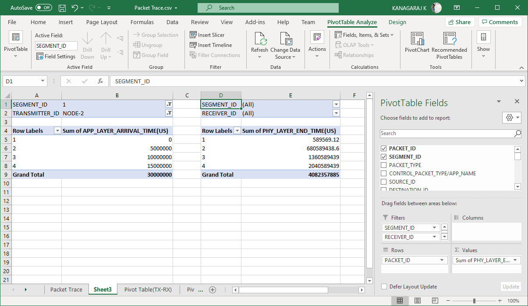Switch to the Formulas ribbon tab
The image size is (528, 306).
click(x=142, y=22)
